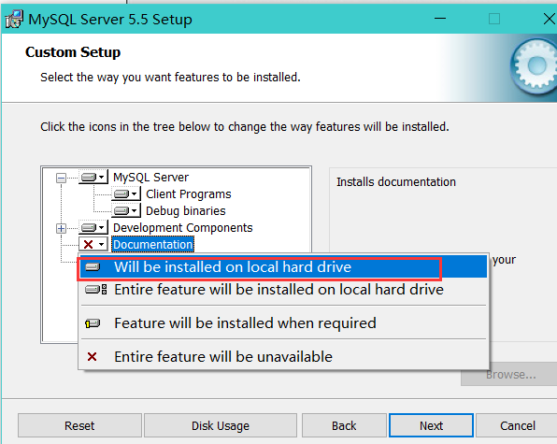Click the Development Components drive icon

[89, 227]
